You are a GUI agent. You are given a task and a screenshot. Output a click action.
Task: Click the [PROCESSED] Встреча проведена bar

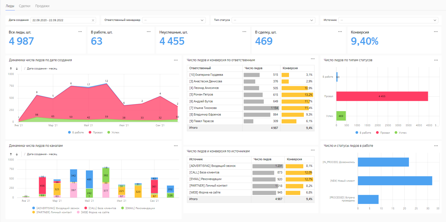[368, 199]
